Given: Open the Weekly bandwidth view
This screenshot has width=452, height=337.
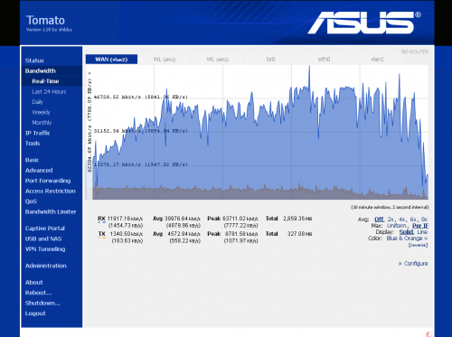Looking at the screenshot, I should click(42, 112).
